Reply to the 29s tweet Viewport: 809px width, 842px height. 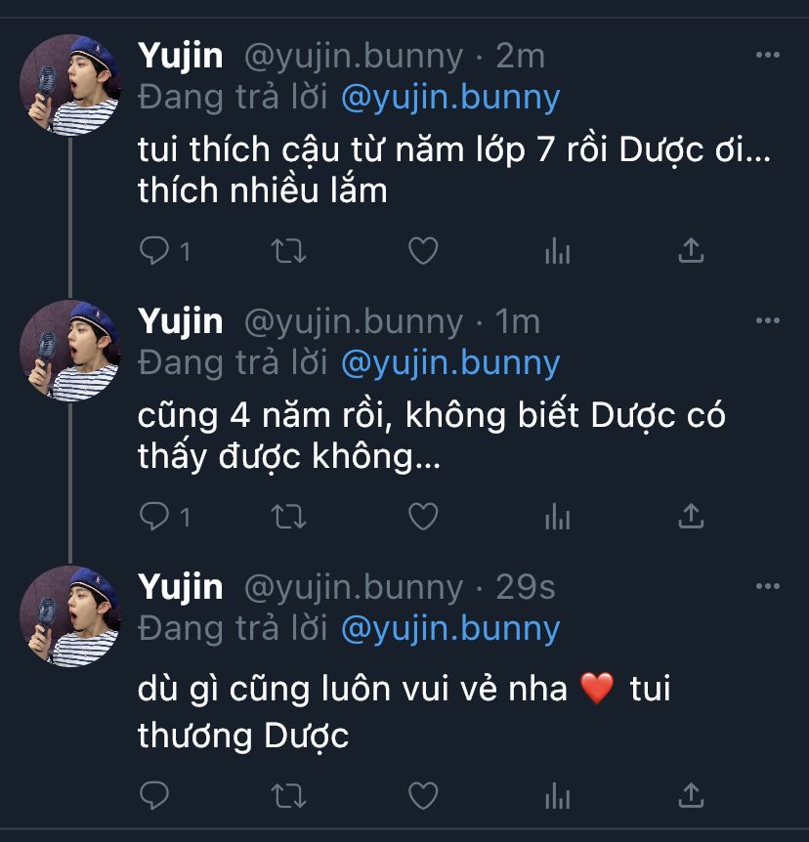154,795
